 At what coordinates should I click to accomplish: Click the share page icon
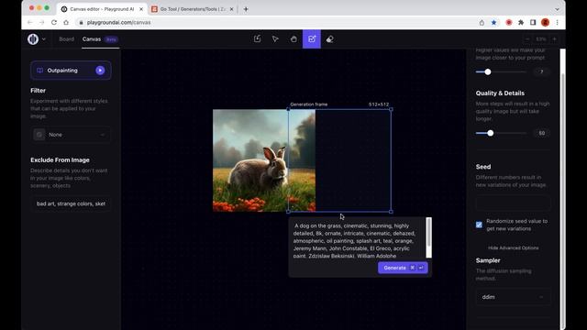point(482,22)
